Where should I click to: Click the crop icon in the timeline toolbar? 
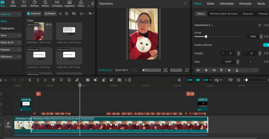pos(69,80)
